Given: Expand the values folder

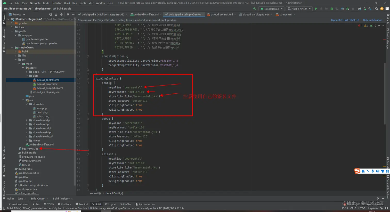Looking at the screenshot, I should [x=27, y=141].
